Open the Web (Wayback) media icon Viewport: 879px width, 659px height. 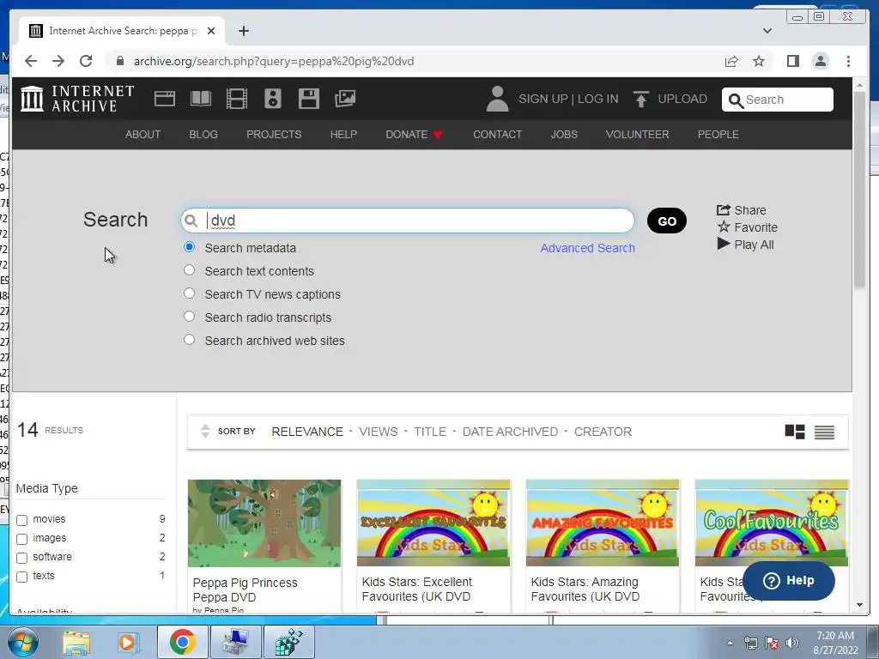coord(165,99)
